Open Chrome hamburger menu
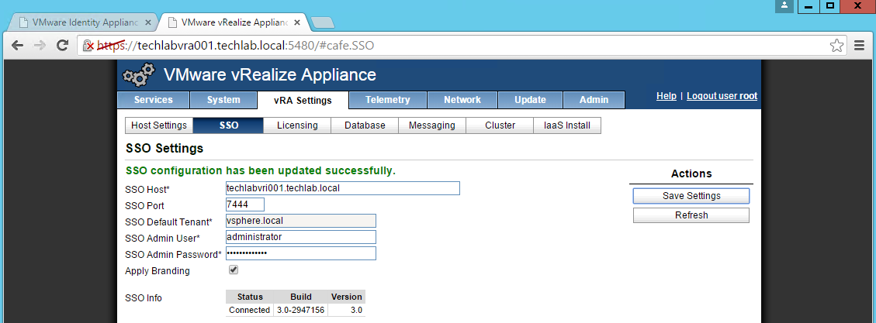The width and height of the screenshot is (876, 323). point(859,46)
